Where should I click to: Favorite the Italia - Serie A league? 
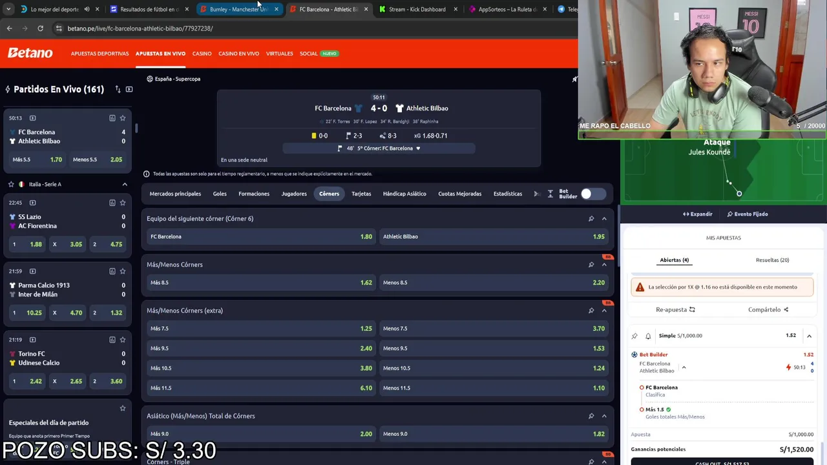click(11, 184)
